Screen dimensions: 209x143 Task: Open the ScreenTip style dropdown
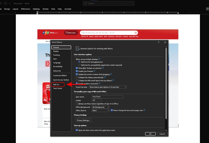coord(107,87)
